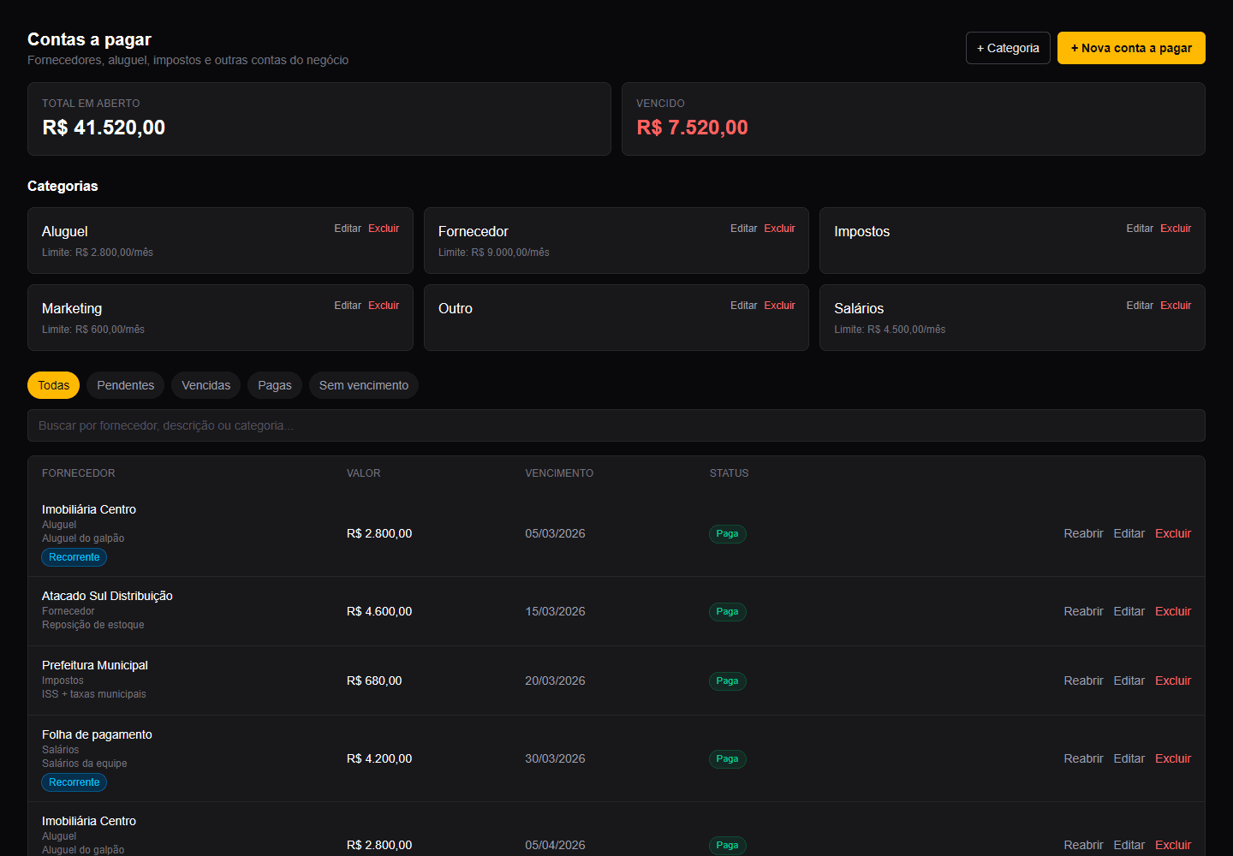Click the due date "30/03/2026"
The width and height of the screenshot is (1233, 856).
555,758
